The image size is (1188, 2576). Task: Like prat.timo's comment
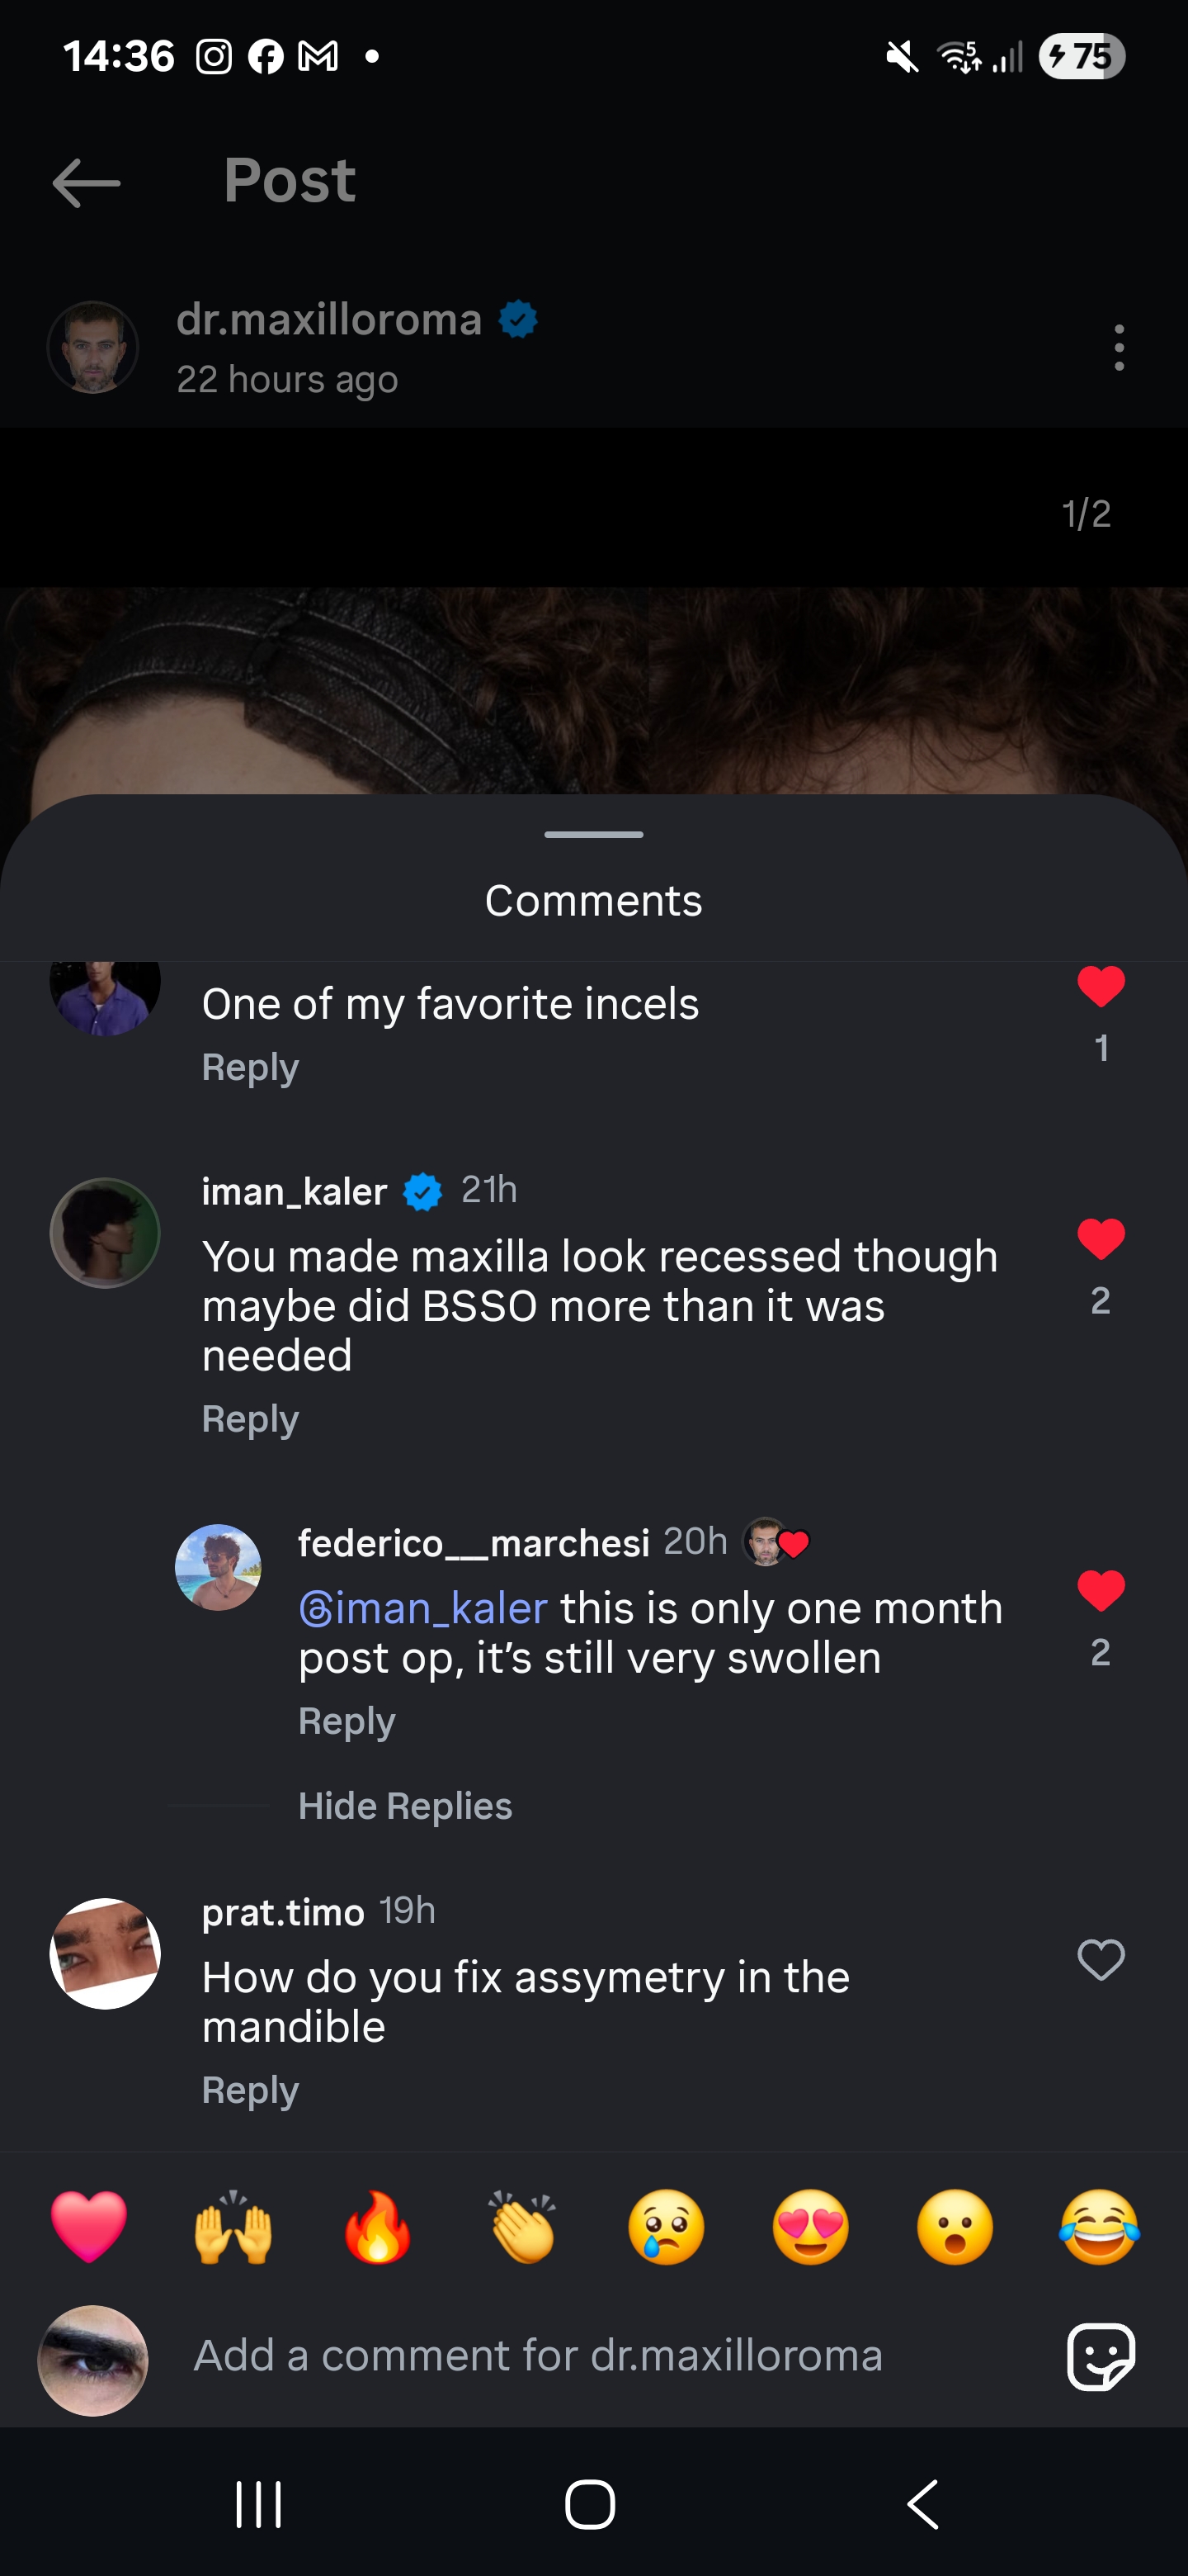[1101, 1959]
